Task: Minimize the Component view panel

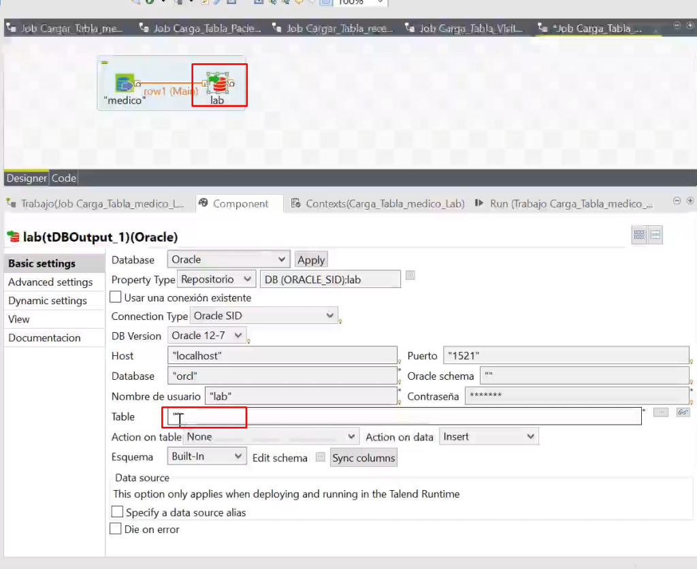Action: [677, 201]
